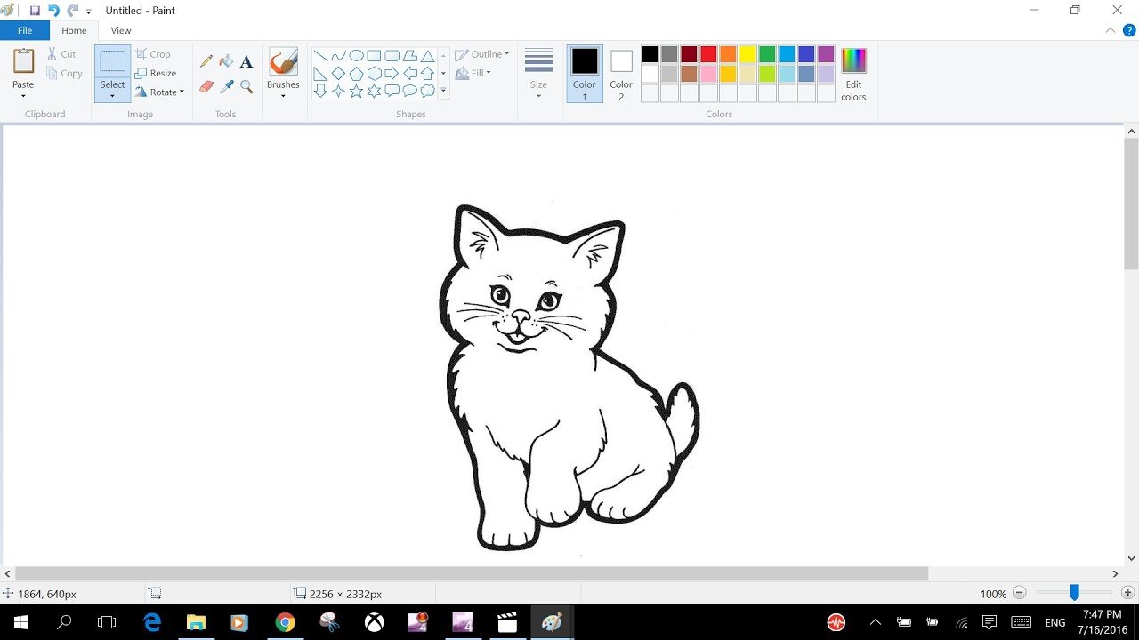1139x640 pixels.
Task: Choose the Text tool
Action: pyautogui.click(x=246, y=61)
